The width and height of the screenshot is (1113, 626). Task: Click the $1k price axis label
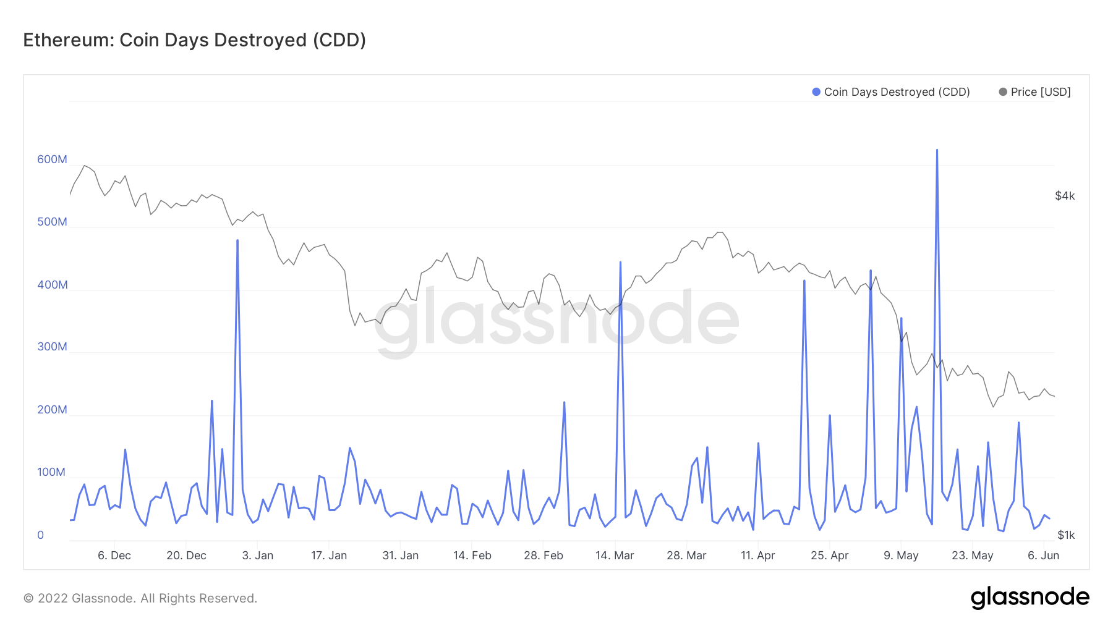[x=1066, y=535]
